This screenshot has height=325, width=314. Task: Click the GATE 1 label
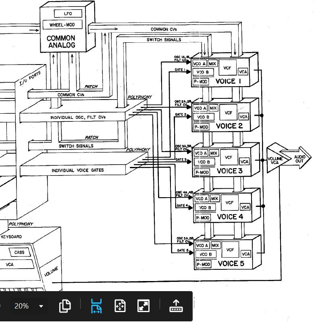[180, 70]
